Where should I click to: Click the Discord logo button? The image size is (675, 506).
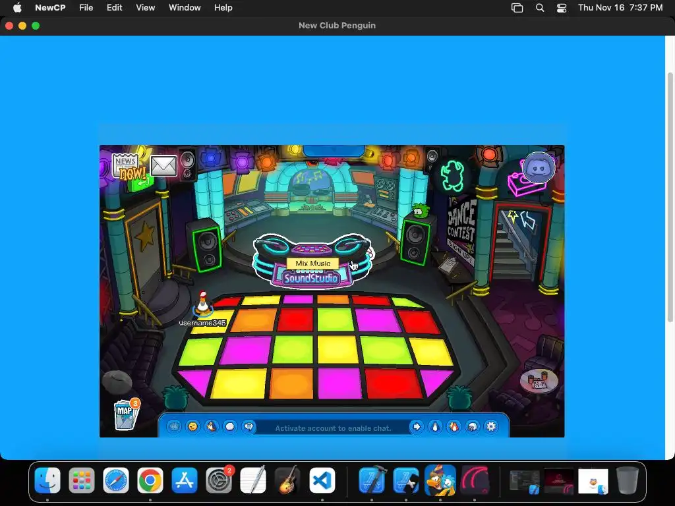pos(538,168)
